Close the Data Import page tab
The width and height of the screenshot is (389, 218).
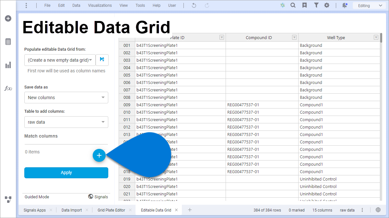pos(87,210)
